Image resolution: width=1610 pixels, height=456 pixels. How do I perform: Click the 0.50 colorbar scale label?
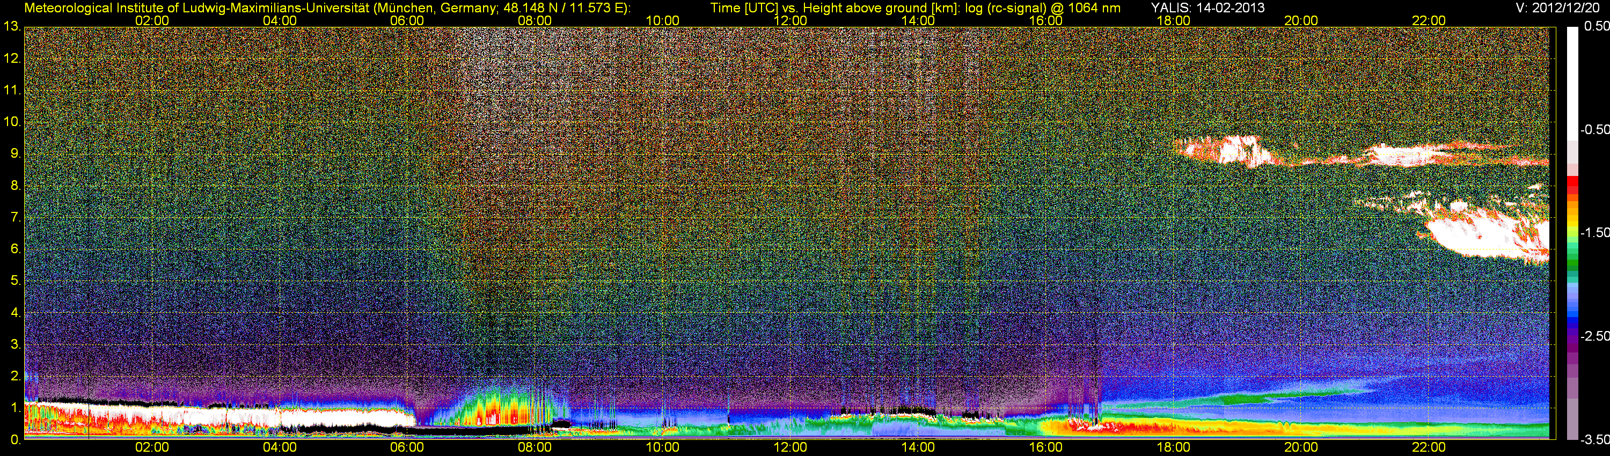coord(1596,26)
